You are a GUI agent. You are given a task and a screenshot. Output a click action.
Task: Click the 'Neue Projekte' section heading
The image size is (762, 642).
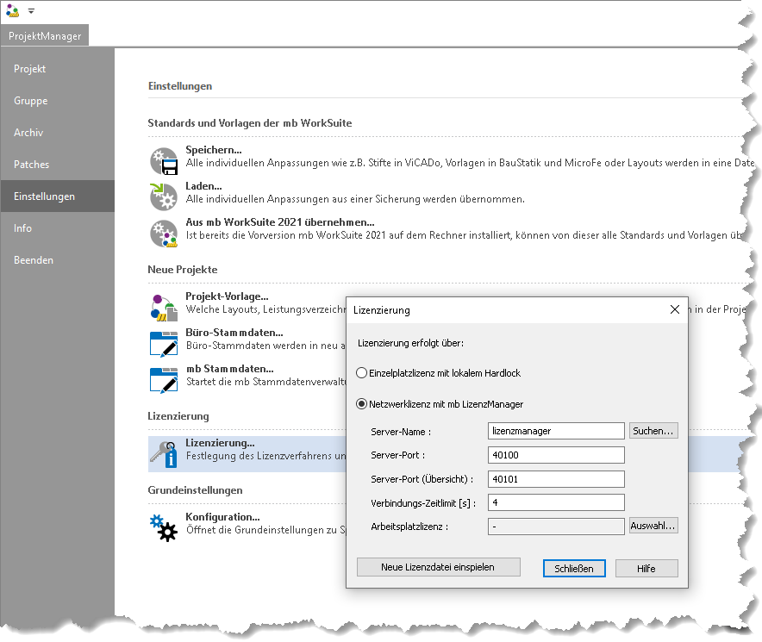click(x=183, y=270)
